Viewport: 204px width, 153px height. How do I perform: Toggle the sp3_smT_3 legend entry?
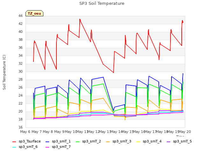[119, 142]
